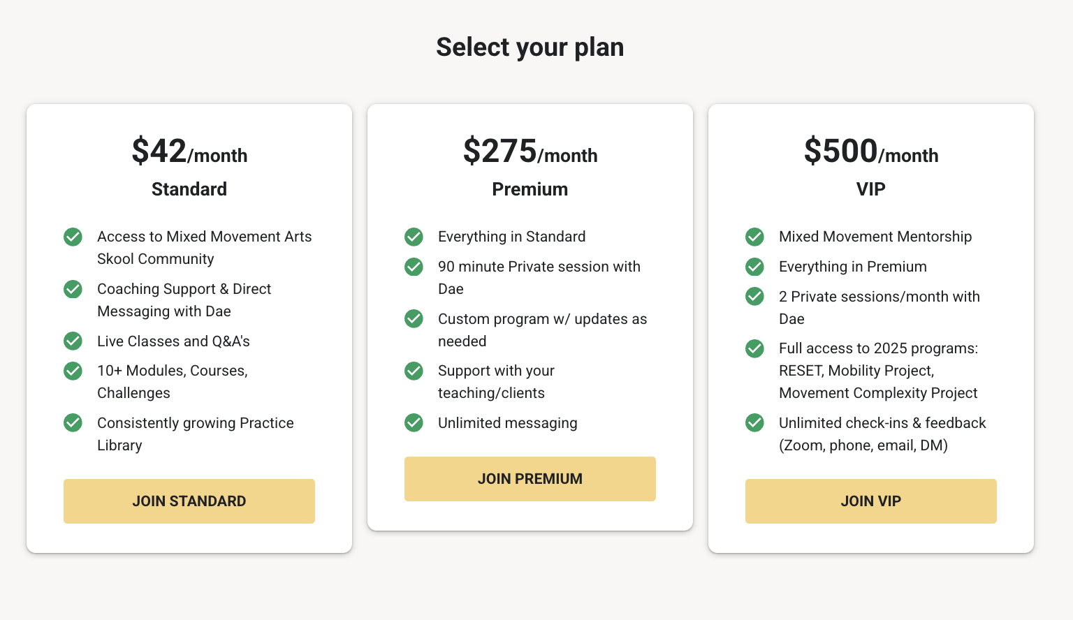Viewport: 1073px width, 620px height.
Task: Click checkmark beside 90 minute Private session
Action: (x=414, y=267)
